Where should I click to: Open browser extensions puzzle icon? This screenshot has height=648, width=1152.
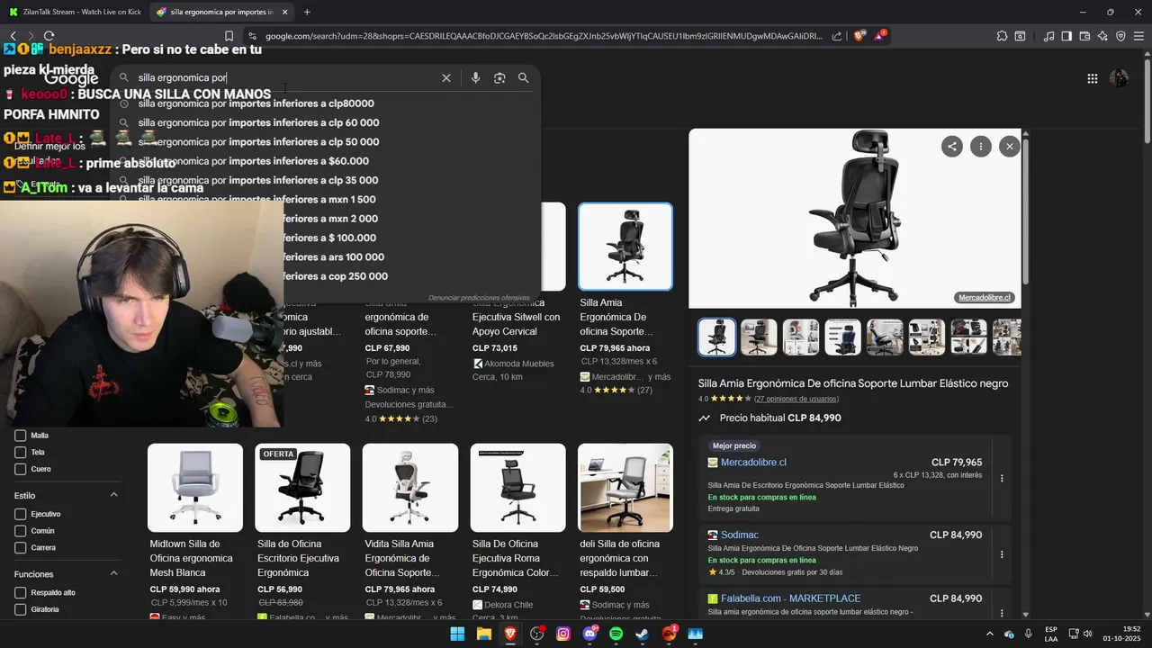(x=1002, y=36)
